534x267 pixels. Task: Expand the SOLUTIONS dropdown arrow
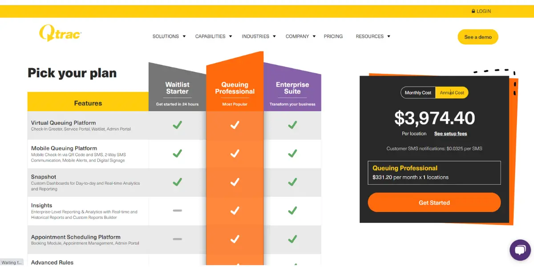(184, 36)
